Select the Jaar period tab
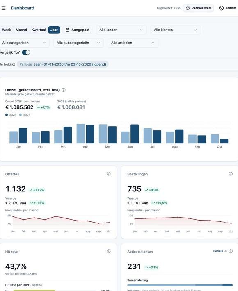 54,30
